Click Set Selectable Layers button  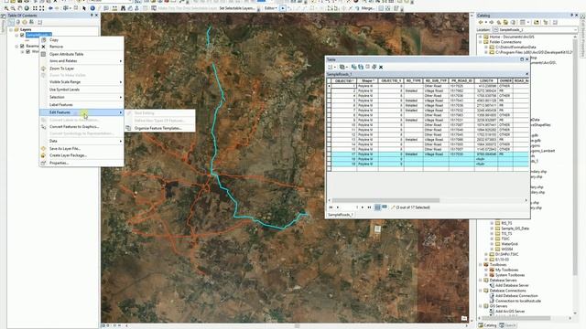pos(237,8)
